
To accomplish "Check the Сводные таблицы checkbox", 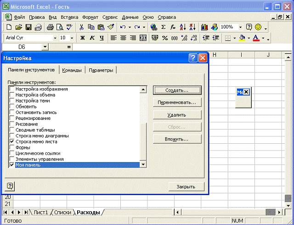I will [11, 130].
